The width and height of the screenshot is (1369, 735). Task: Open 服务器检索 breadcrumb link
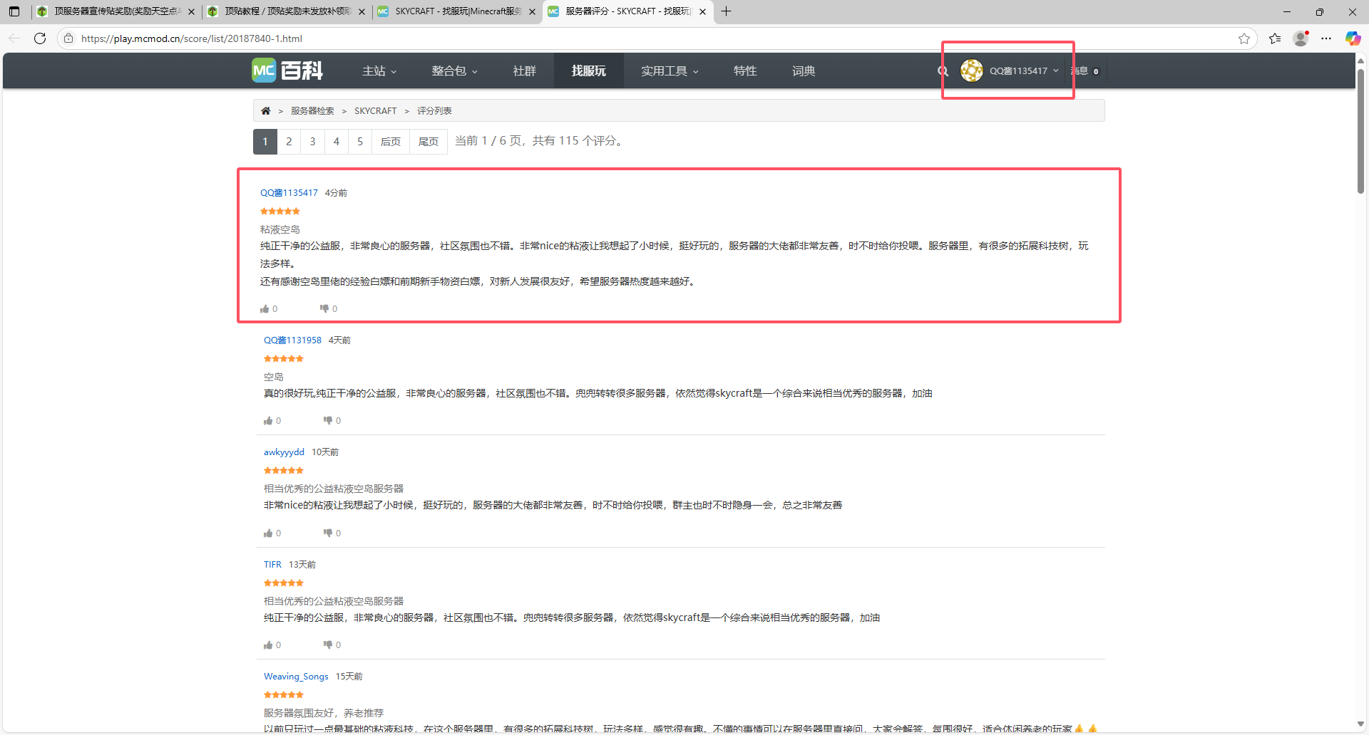312,111
